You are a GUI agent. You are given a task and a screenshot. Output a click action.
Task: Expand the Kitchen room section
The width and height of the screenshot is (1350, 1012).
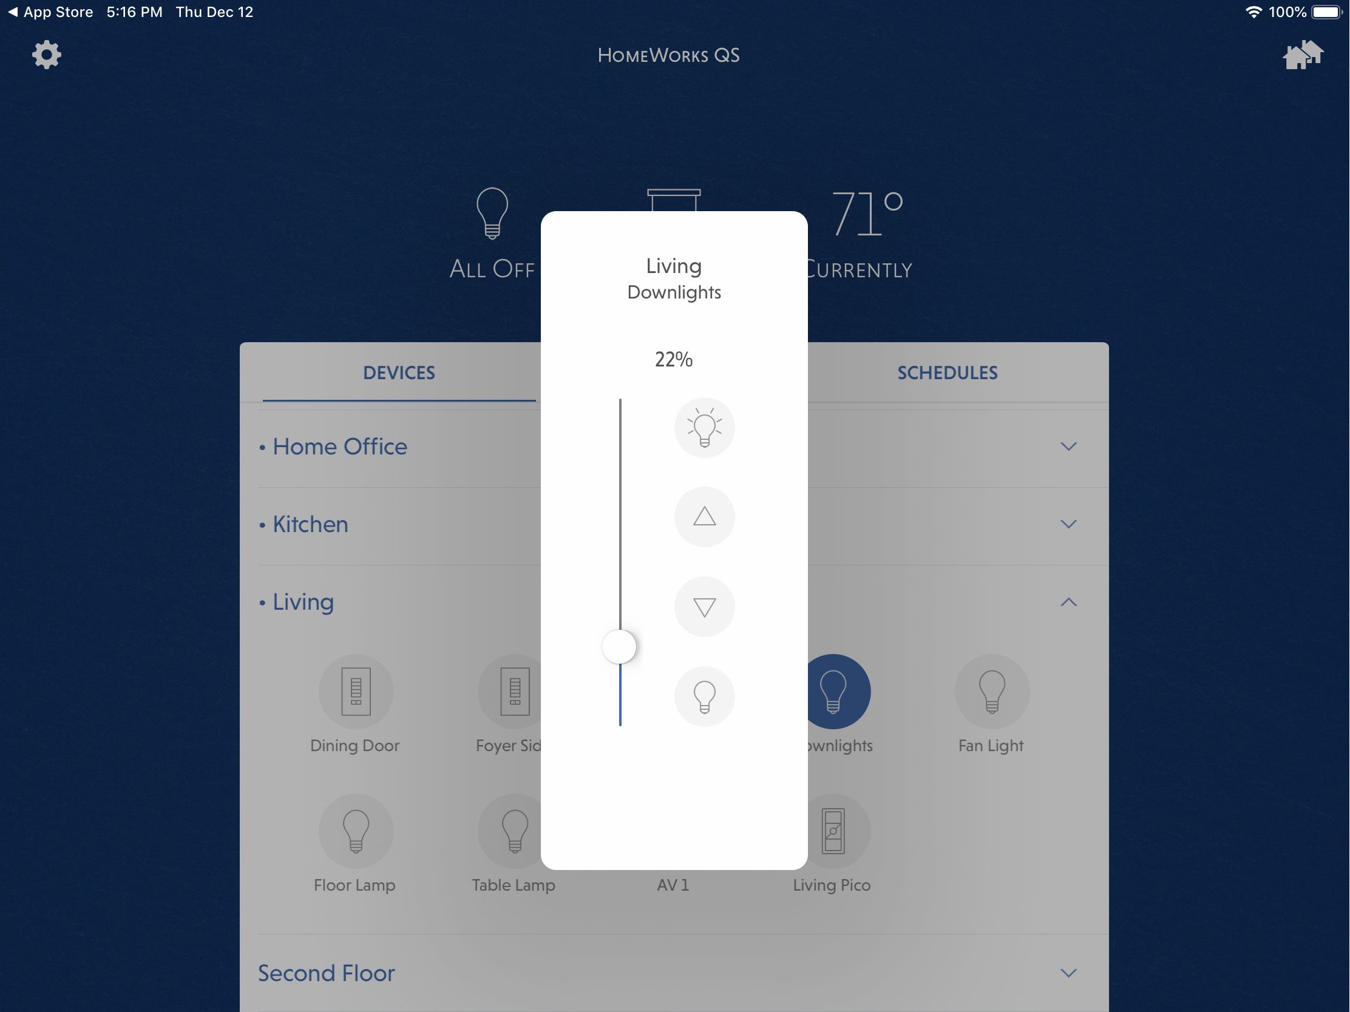[1070, 523]
